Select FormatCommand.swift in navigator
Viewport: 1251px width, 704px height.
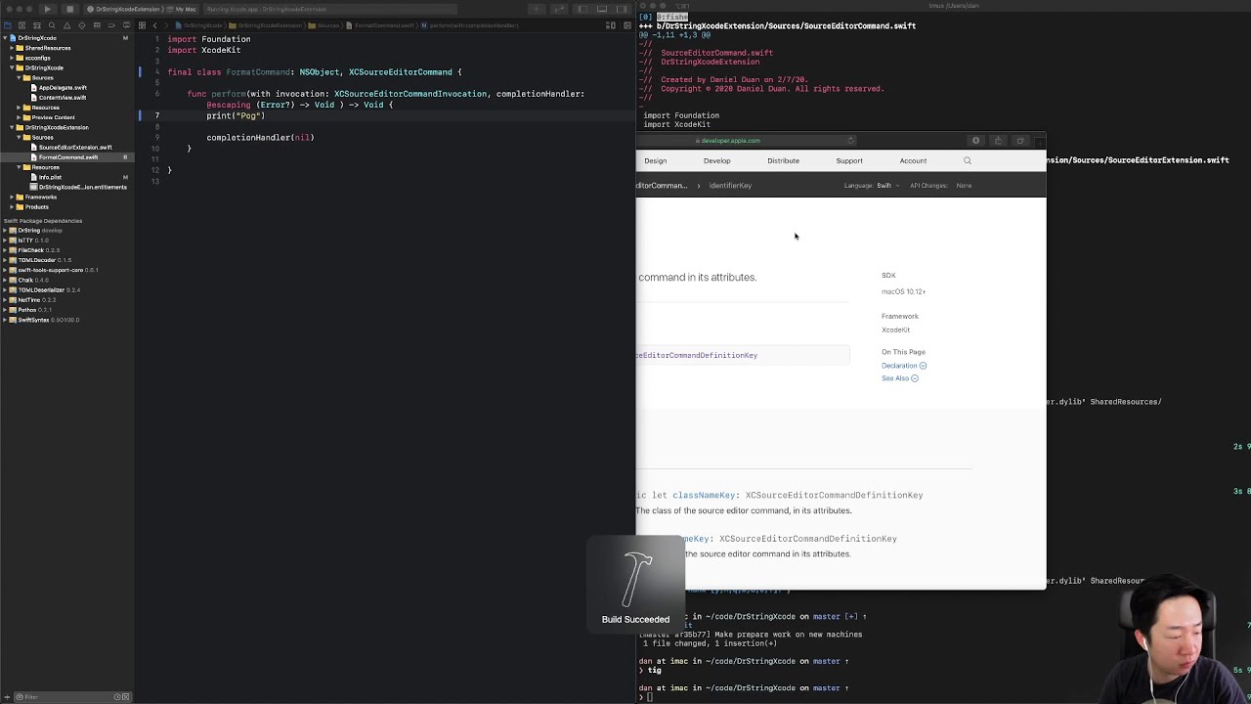[x=68, y=157]
